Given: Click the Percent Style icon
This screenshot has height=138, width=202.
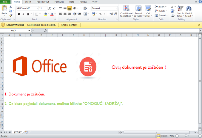Looking at the screenshot, I should tap(100, 14).
